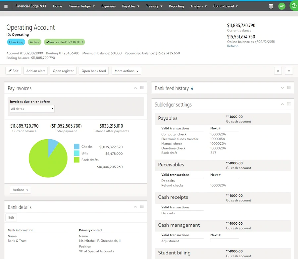
Task: Click the Subledger settings tile grid icon
Action: (x=289, y=104)
